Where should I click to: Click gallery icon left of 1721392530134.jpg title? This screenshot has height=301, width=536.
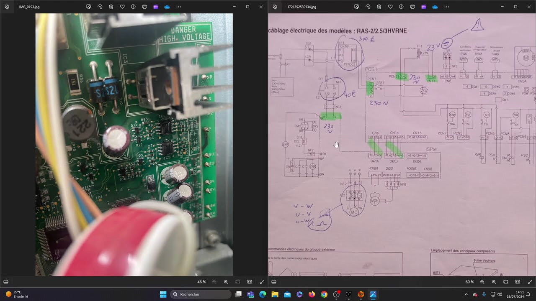click(275, 7)
